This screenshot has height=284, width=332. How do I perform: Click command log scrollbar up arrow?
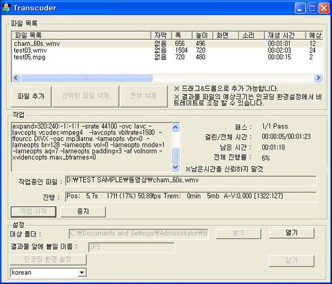[175, 127]
